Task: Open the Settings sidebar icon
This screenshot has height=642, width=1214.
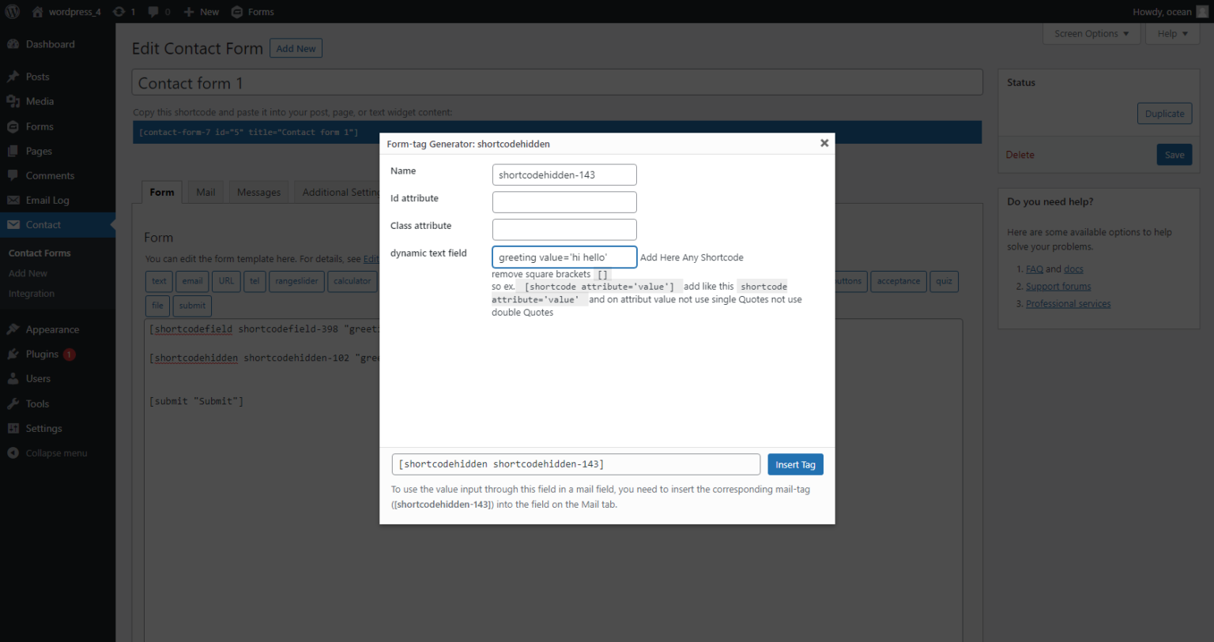Action: 13,428
